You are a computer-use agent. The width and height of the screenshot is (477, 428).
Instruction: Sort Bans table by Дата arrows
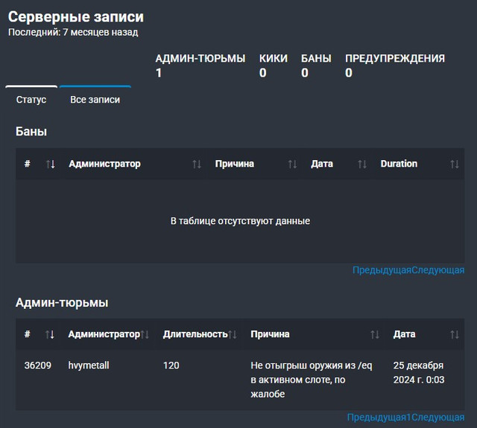click(x=362, y=165)
